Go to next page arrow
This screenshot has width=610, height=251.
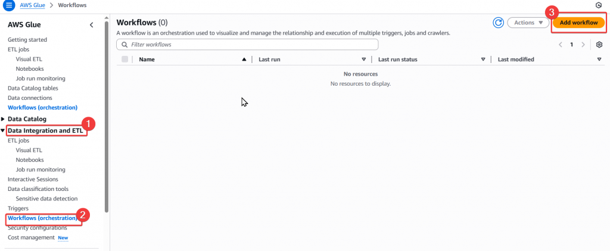point(583,45)
